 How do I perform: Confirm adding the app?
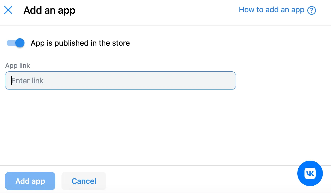click(30, 181)
